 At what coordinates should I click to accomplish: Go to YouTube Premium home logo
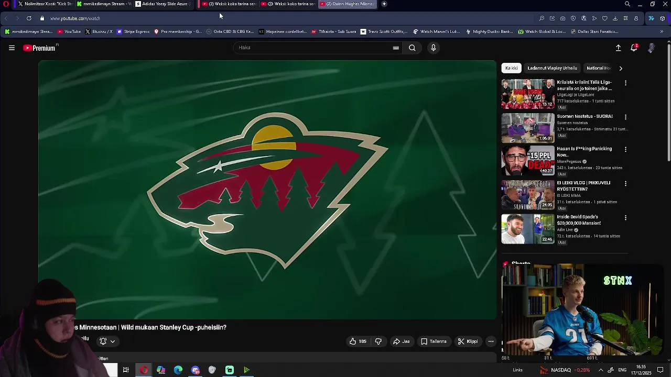click(x=40, y=48)
